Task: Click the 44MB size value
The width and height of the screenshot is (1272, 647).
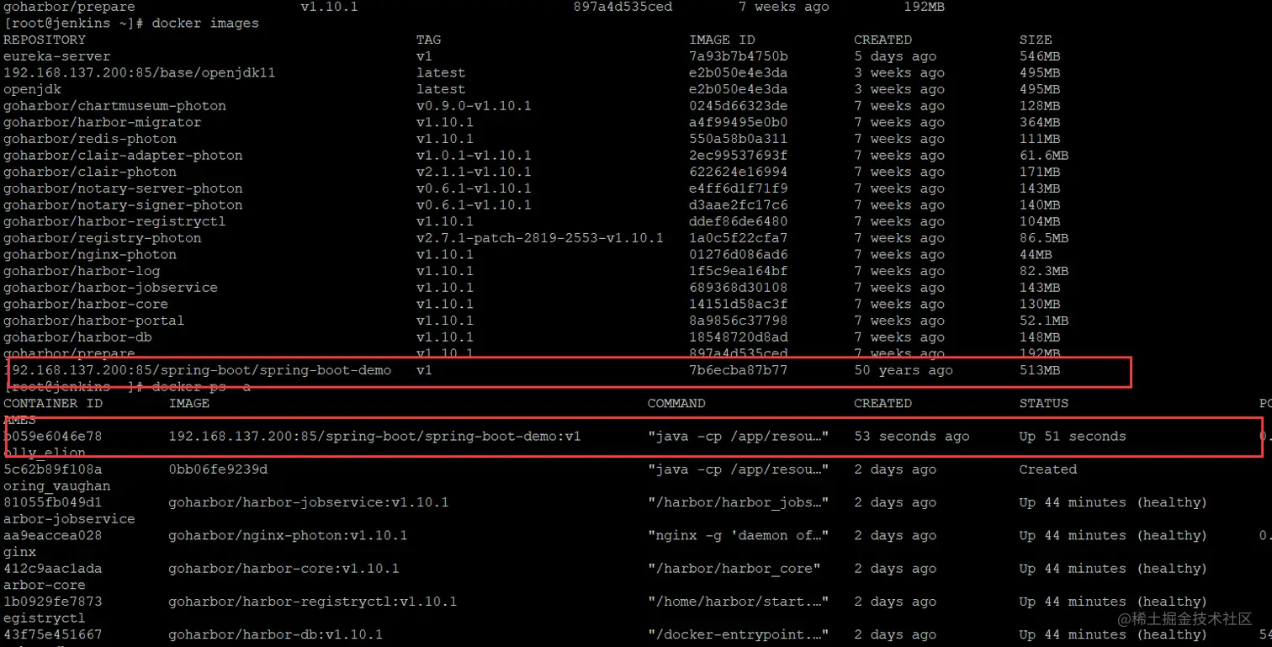Action: click(1036, 255)
